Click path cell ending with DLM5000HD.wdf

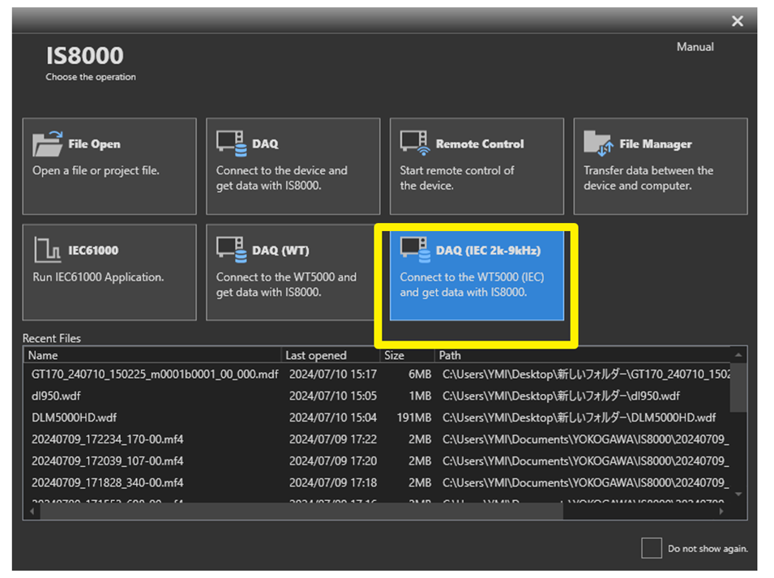[579, 417]
